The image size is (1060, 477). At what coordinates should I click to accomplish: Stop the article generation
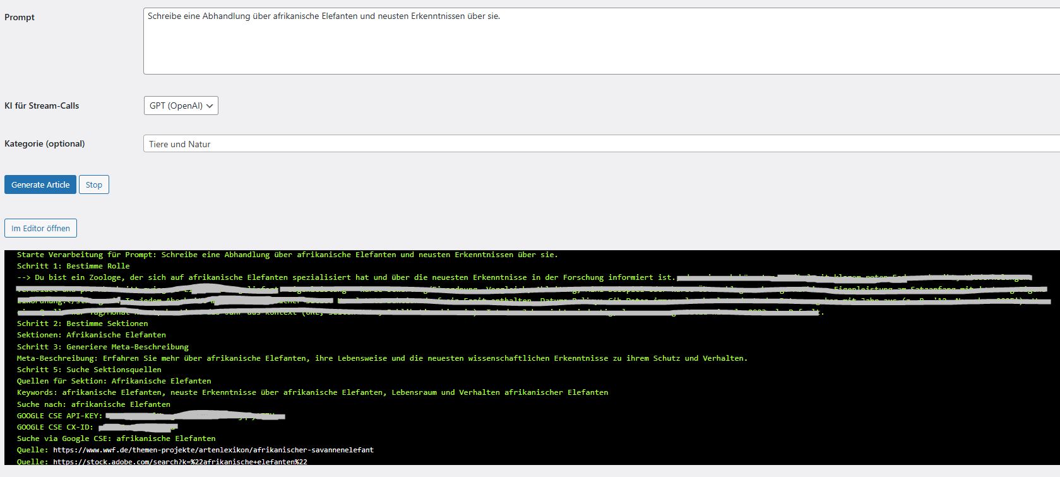[93, 184]
